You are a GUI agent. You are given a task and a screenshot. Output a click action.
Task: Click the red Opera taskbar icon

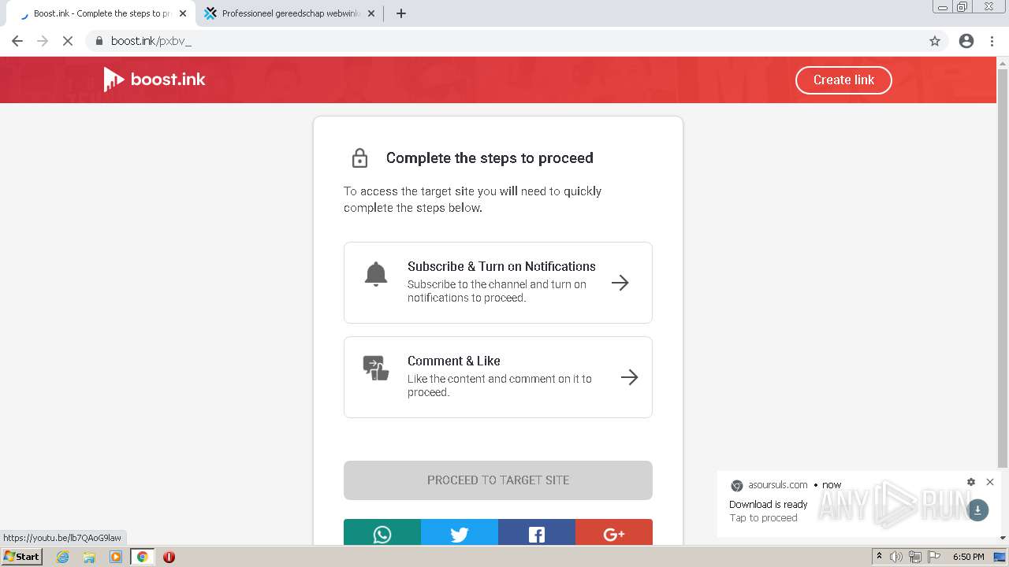pos(169,557)
